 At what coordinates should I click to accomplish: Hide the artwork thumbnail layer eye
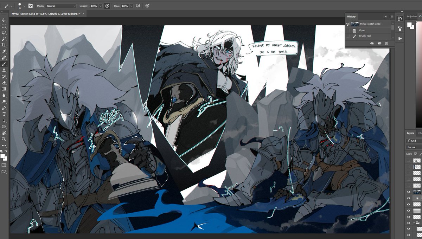click(x=408, y=192)
